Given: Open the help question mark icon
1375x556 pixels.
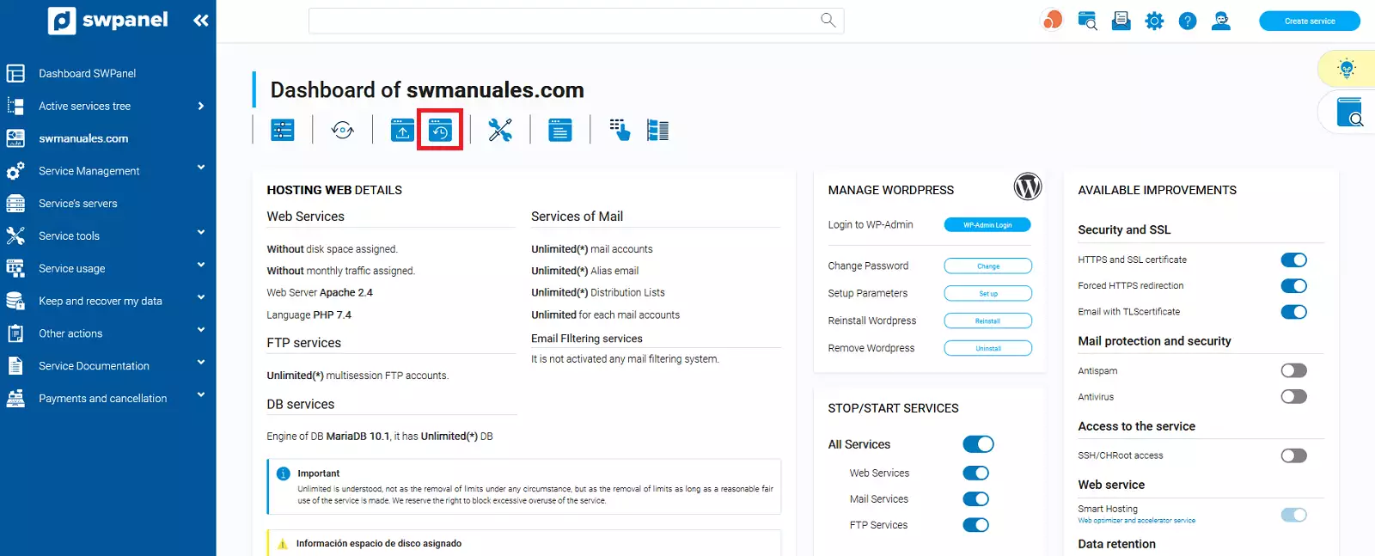Looking at the screenshot, I should pos(1187,21).
